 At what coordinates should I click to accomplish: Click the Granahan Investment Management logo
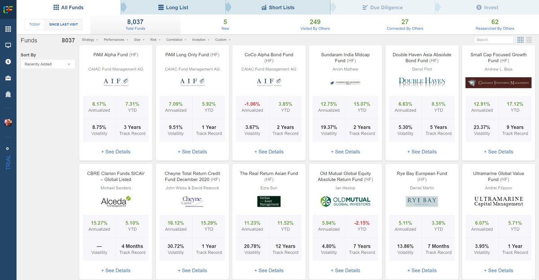tap(499, 83)
